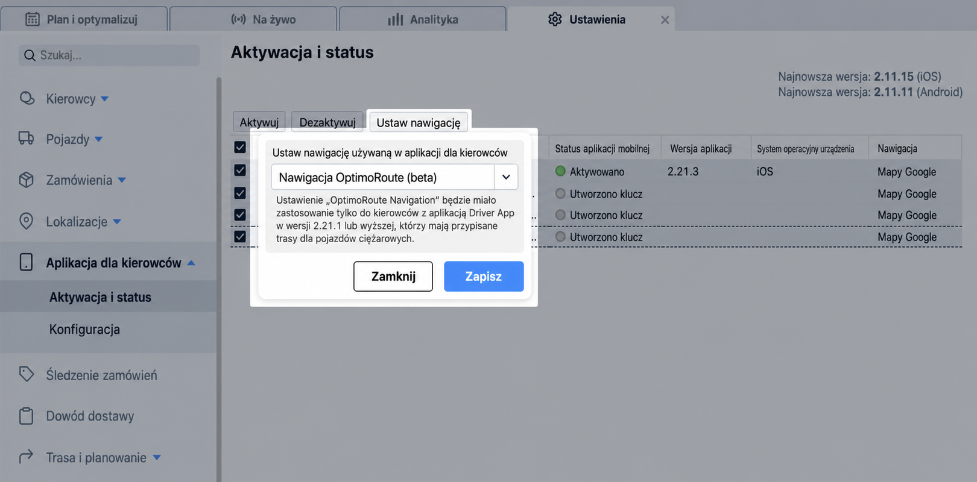Image resolution: width=977 pixels, height=482 pixels.
Task: Select the Ustawienia tab
Action: click(x=591, y=19)
